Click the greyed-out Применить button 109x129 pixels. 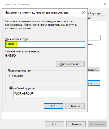(x=97, y=124)
